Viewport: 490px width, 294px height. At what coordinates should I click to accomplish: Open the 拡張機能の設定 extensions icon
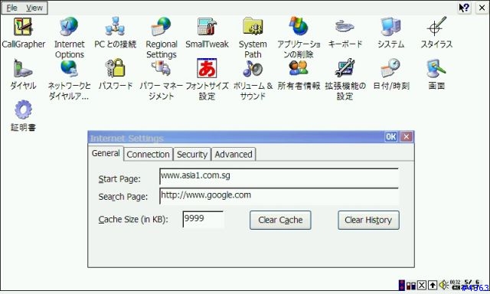click(x=345, y=68)
